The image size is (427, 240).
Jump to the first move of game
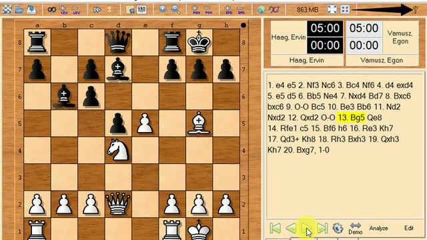[275, 228]
